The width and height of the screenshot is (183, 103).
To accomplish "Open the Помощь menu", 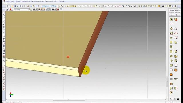I will (61, 1).
